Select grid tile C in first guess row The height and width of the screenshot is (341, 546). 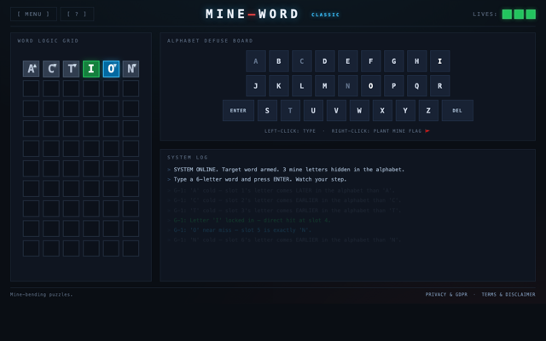pyautogui.click(x=51, y=68)
